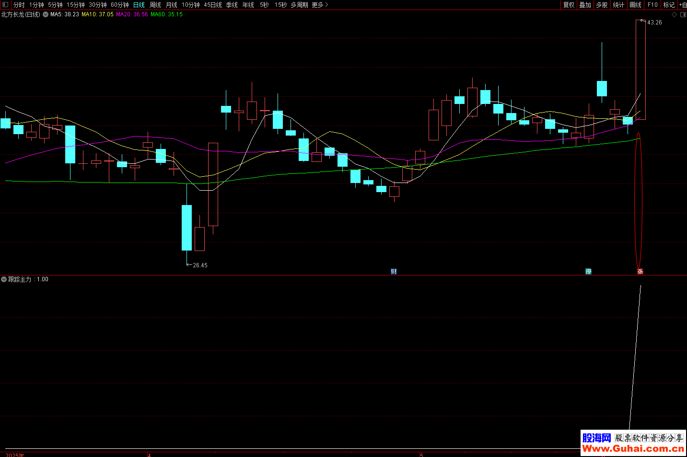Open the 复权 adjustment menu
Image resolution: width=687 pixels, height=457 pixels.
tap(569, 5)
